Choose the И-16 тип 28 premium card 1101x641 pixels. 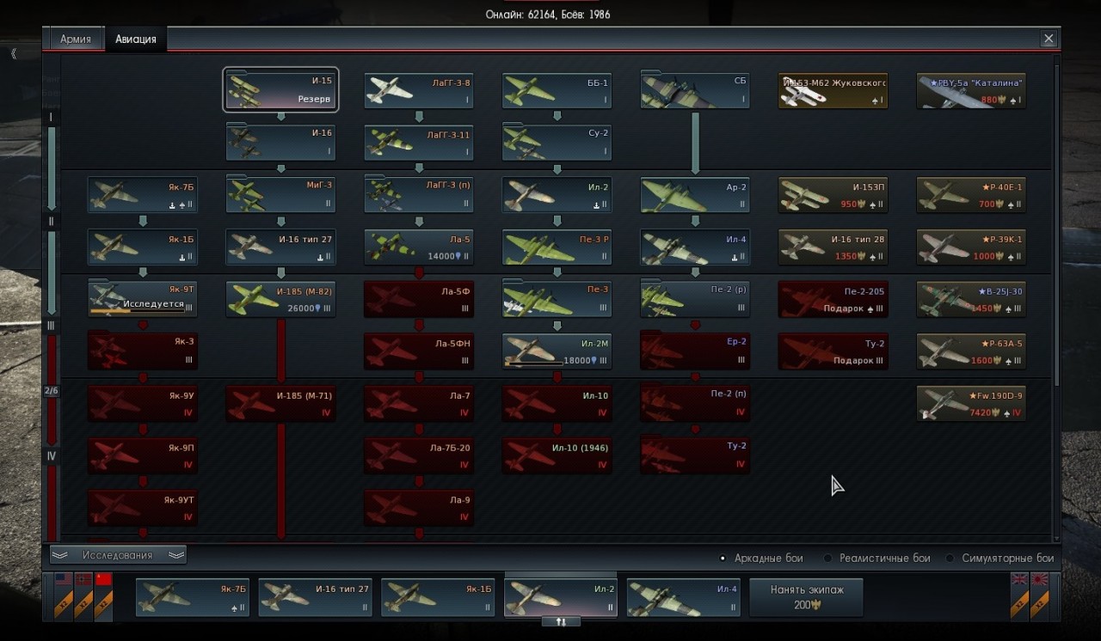point(833,247)
